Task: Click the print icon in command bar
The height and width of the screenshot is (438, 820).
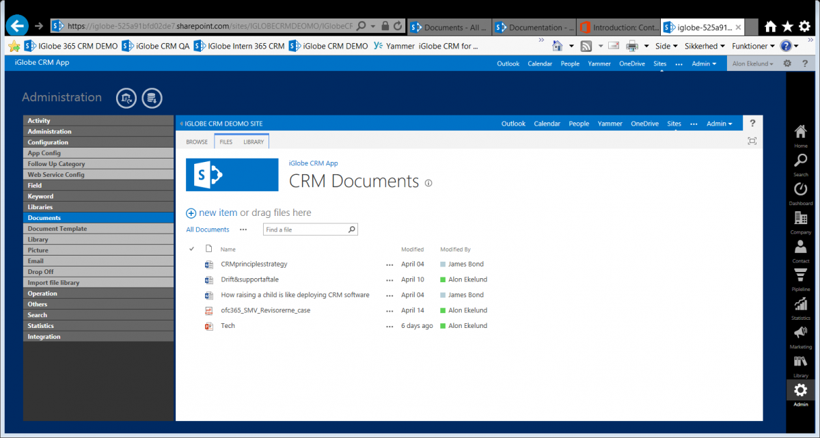Action: 632,46
